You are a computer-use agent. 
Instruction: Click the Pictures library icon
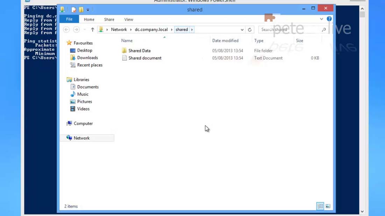coord(73,102)
